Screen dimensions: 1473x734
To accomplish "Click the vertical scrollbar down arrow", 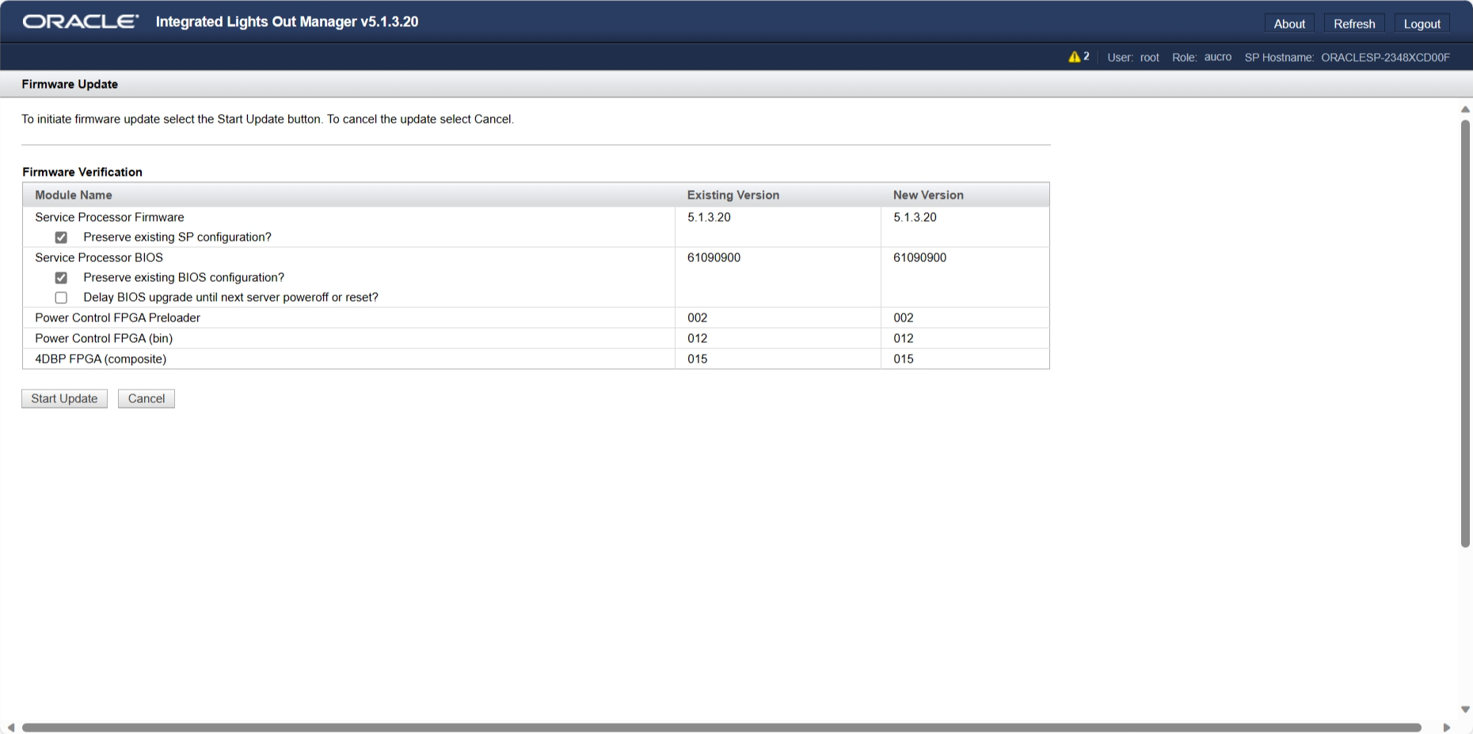I will [1465, 709].
